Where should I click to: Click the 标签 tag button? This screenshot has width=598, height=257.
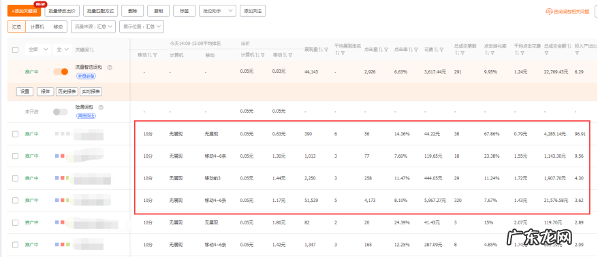click(x=184, y=11)
